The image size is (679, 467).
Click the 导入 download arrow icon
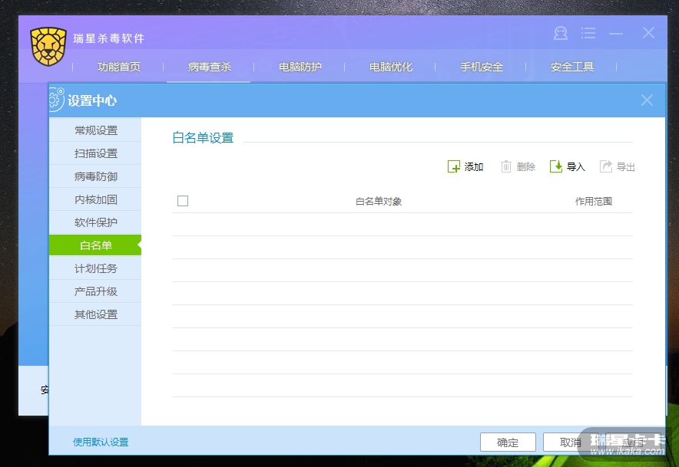click(556, 166)
